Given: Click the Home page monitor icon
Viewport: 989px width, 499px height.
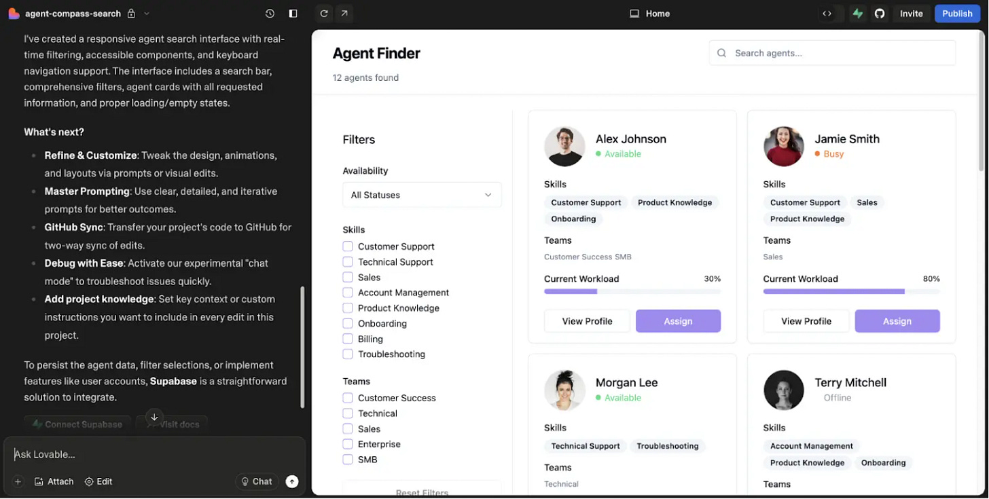Looking at the screenshot, I should [634, 14].
